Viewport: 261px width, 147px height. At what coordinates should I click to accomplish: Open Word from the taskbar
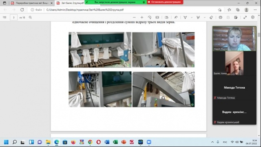[x=107, y=142]
